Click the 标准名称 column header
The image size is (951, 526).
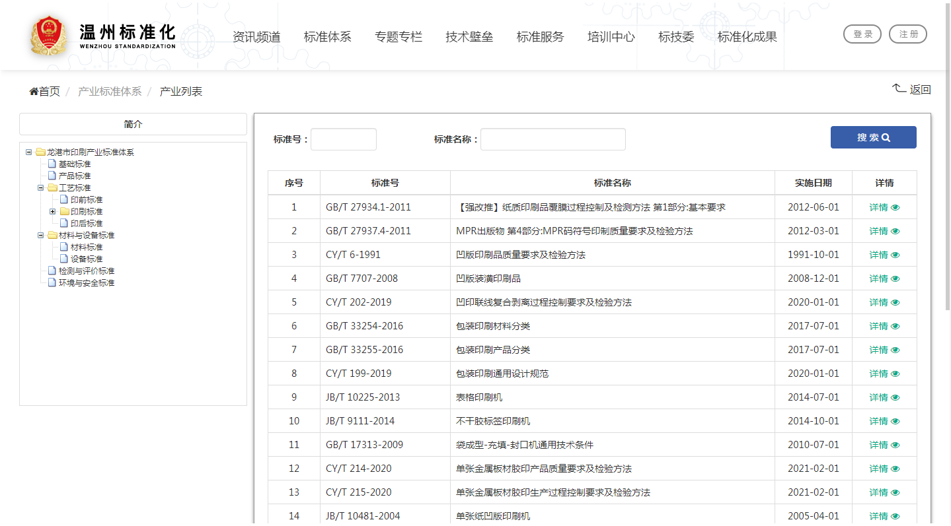pos(613,183)
